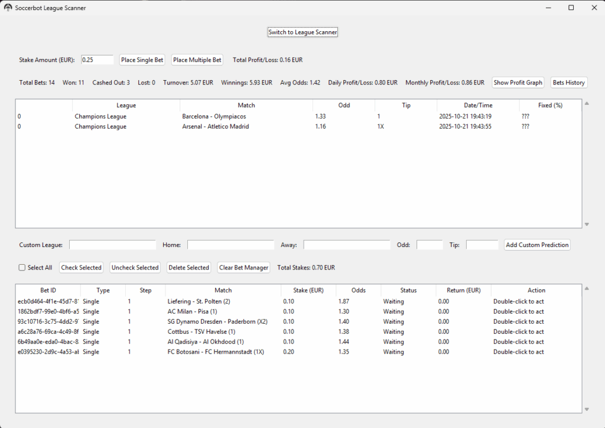The width and height of the screenshot is (605, 428).
Task: Click Waiting status of AC Milan bet
Action: 393,311
